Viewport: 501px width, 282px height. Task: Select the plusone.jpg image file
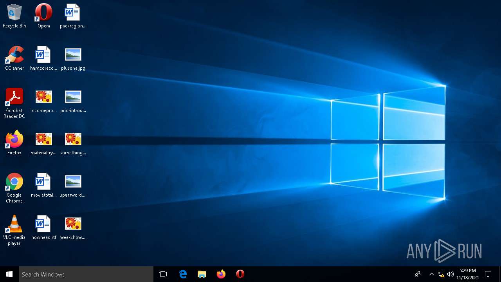[73, 58]
